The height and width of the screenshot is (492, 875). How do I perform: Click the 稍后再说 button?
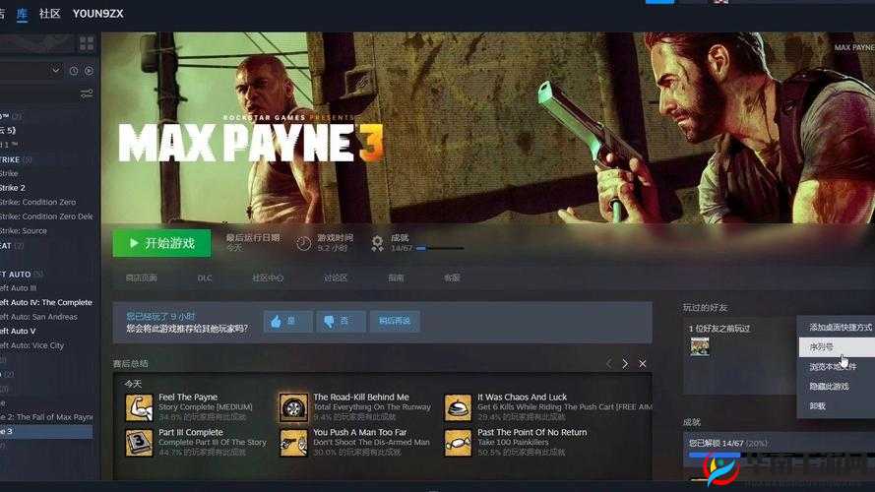[395, 321]
